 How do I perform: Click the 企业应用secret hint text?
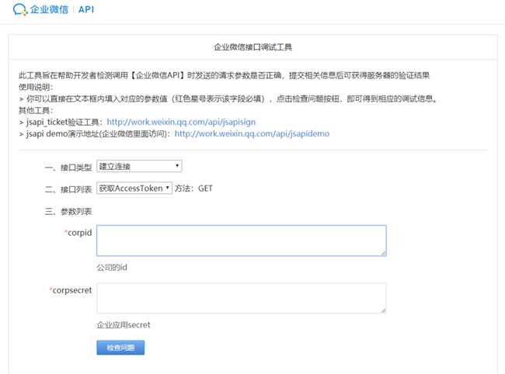(x=124, y=325)
